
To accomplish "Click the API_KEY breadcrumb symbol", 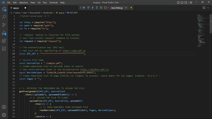I will tap(72, 13).
